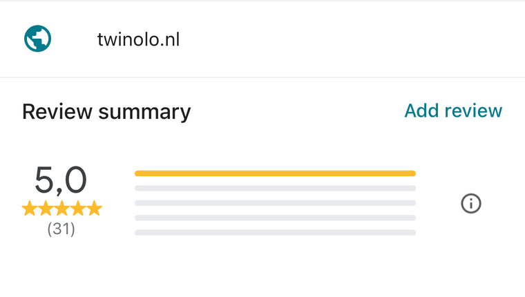Viewport: 525px width, 297px height.
Task: Click the second yellow star
Action: click(46, 209)
